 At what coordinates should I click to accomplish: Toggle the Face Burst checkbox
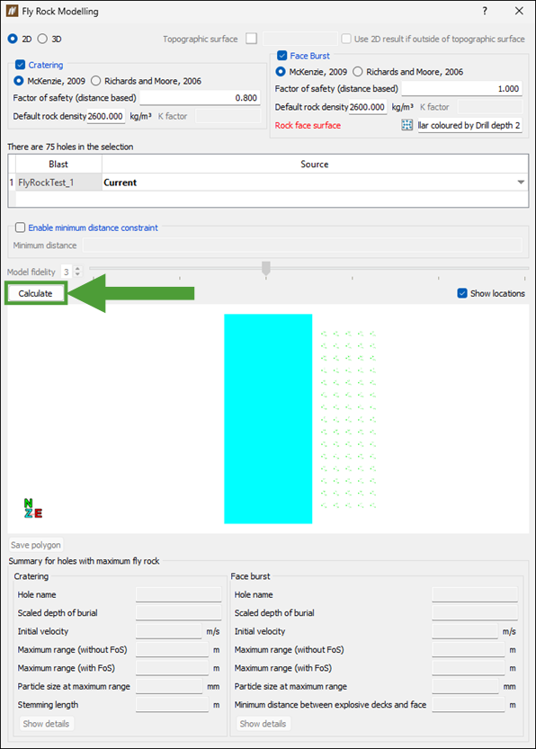281,56
